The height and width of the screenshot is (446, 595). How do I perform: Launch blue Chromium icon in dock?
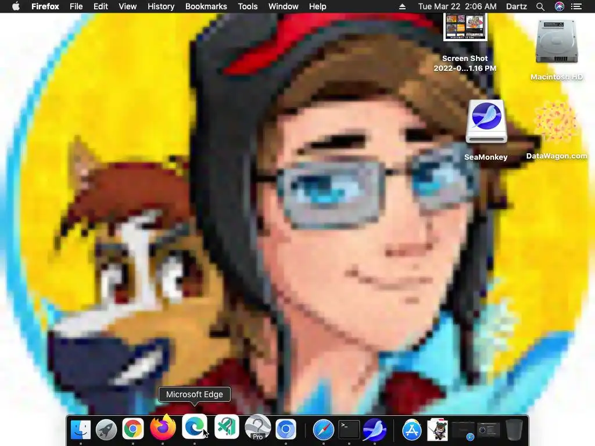(286, 430)
